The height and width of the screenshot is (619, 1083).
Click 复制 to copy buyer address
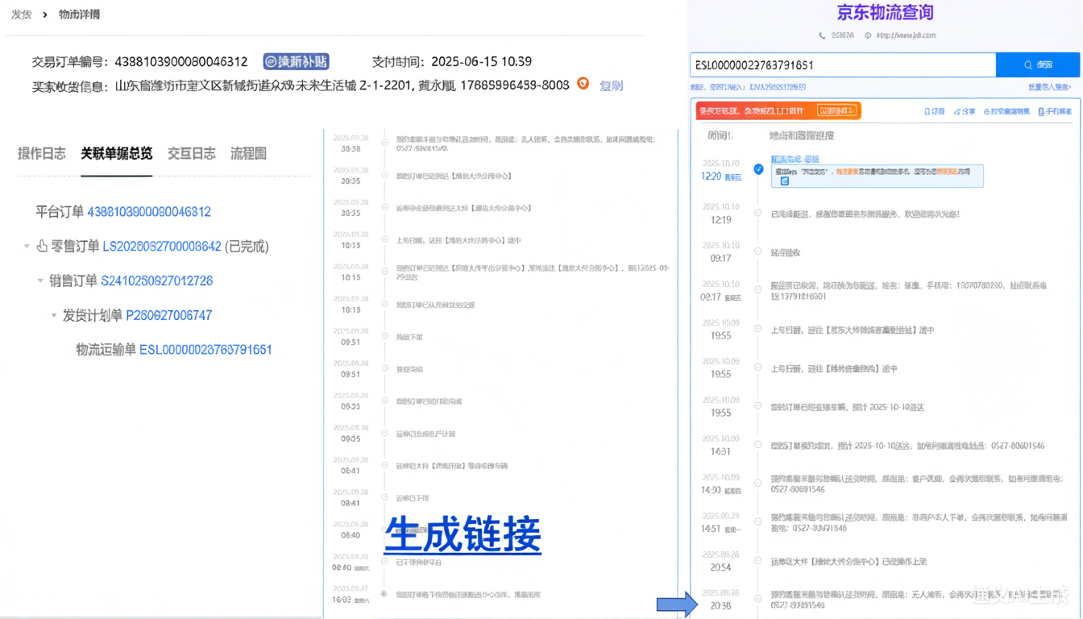(611, 85)
